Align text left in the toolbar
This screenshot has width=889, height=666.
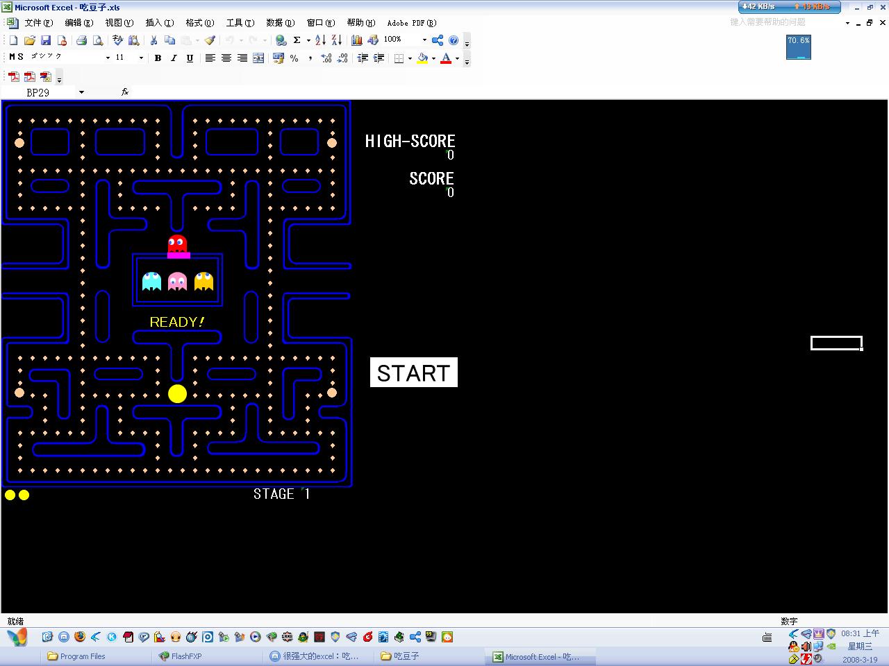(x=210, y=58)
